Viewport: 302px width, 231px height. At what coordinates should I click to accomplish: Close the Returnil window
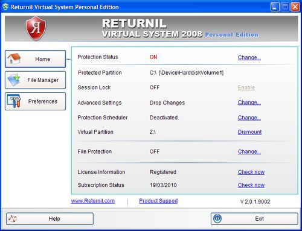[x=295, y=7]
